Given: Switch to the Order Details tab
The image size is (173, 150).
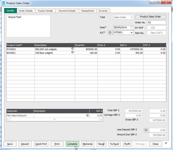Looking at the screenshot, I should click(26, 11).
